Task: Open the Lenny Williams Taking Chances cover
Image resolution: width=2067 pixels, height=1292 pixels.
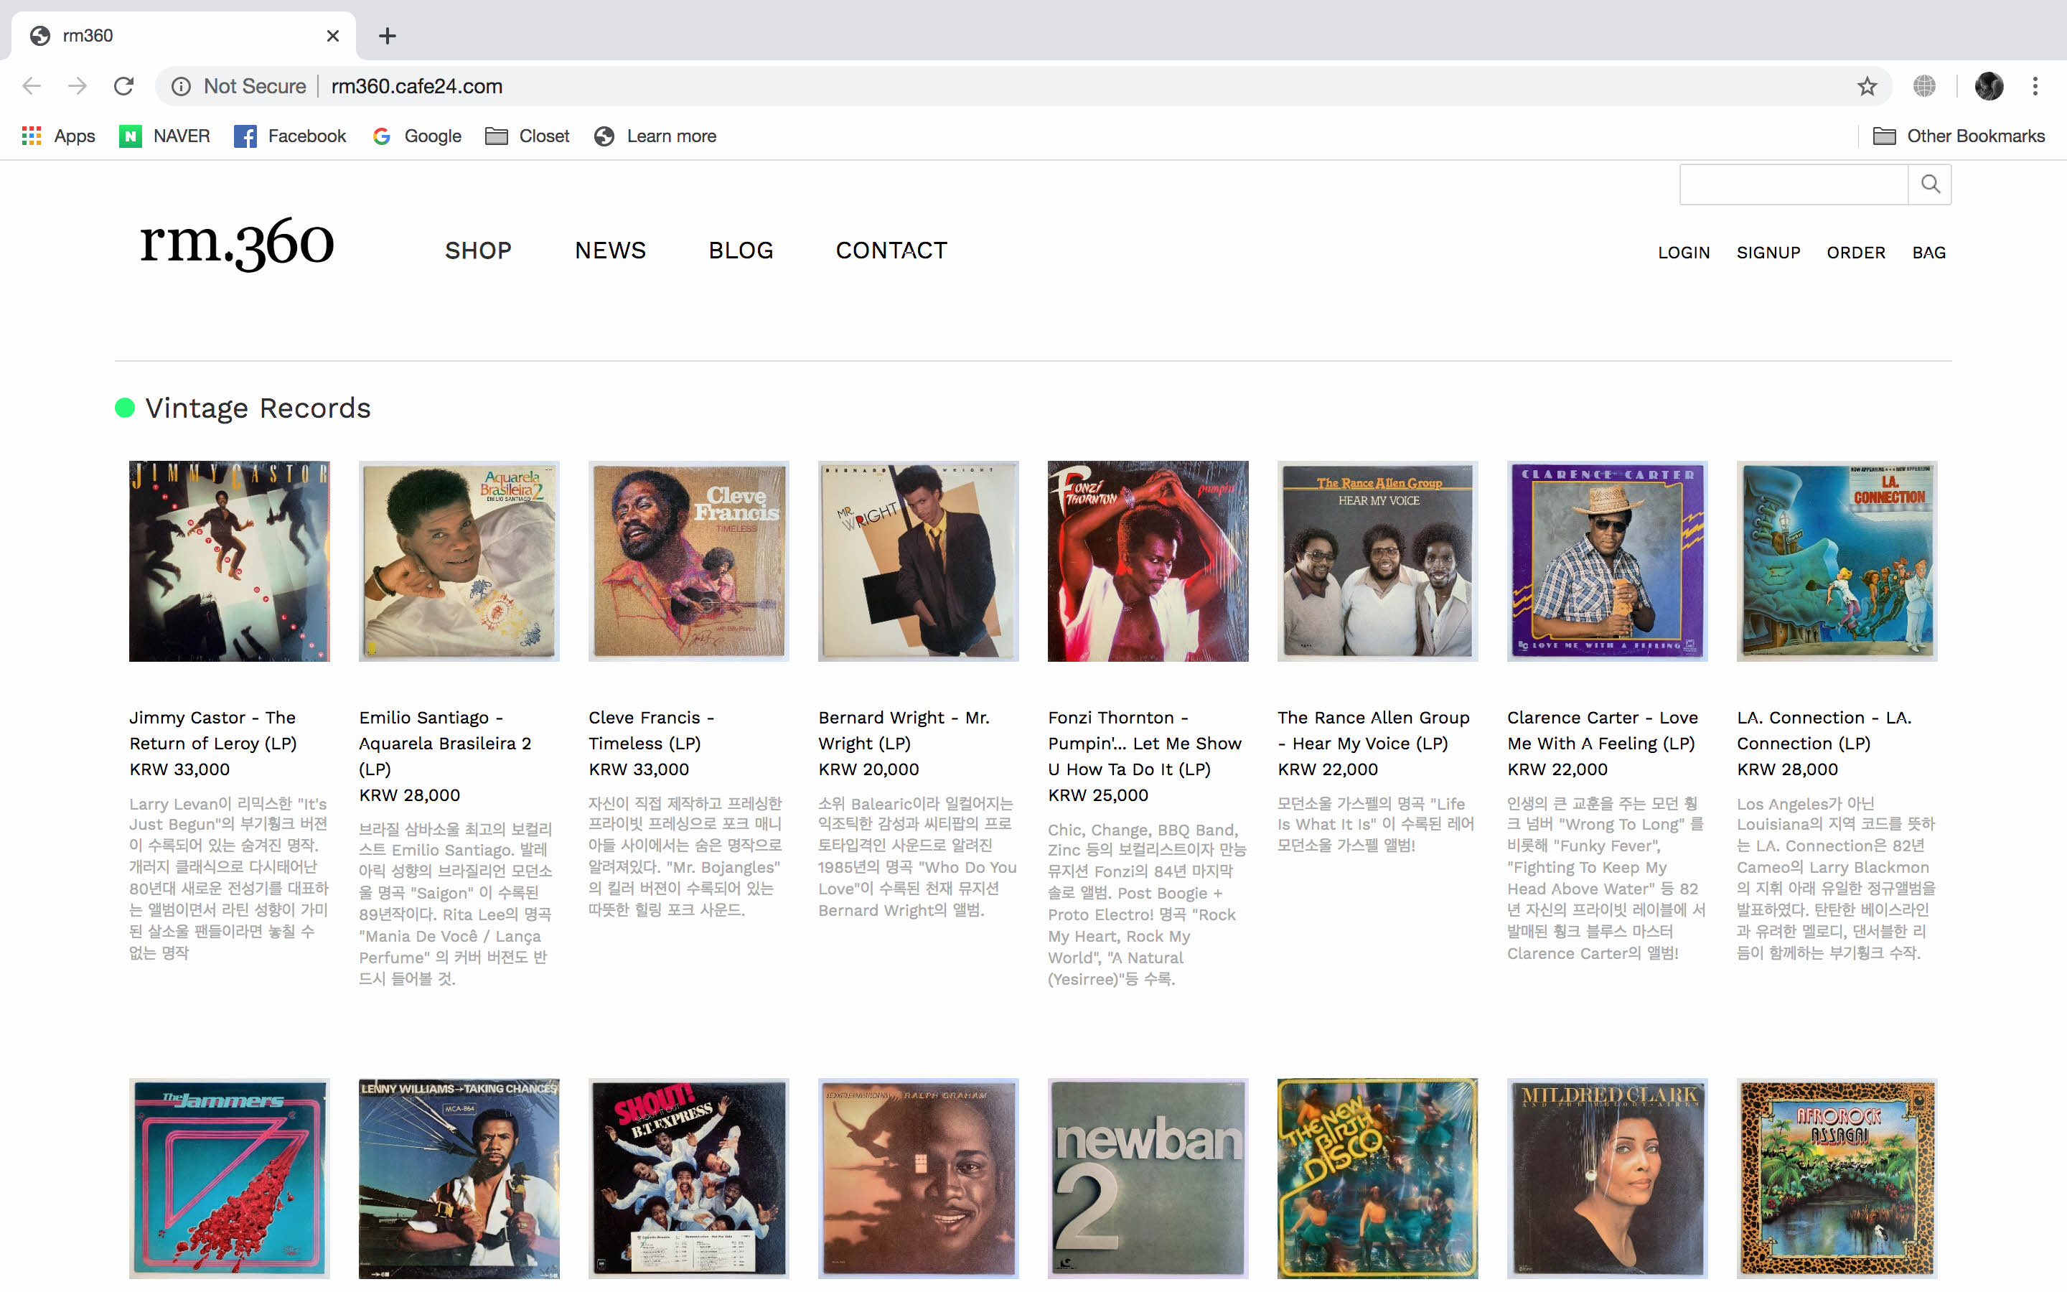Action: pyautogui.click(x=459, y=1179)
